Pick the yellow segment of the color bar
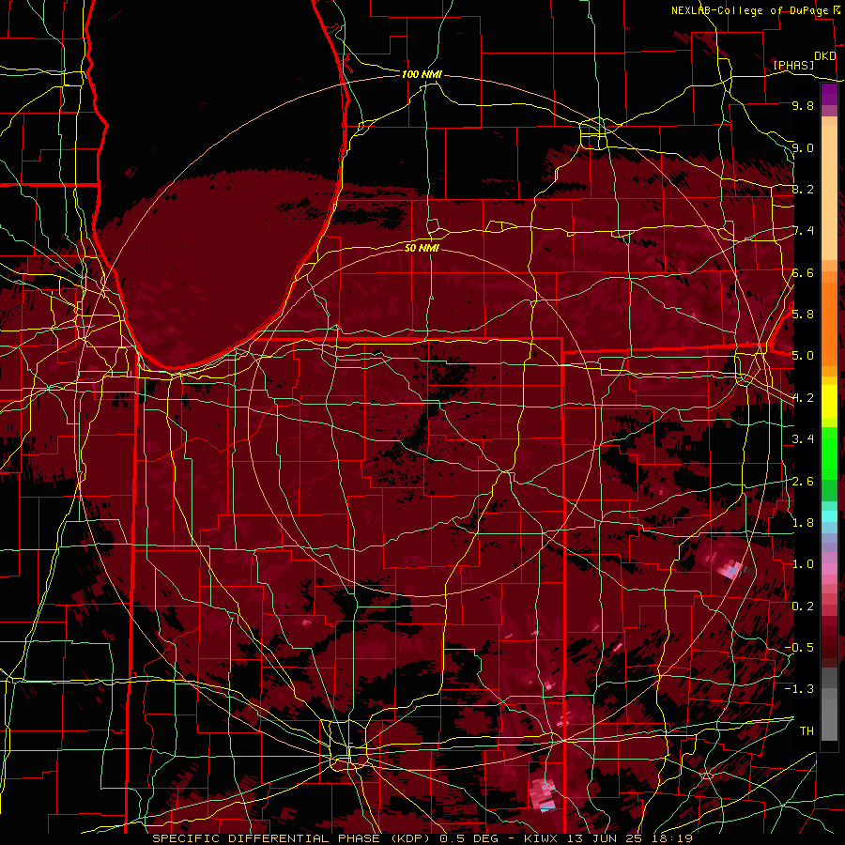845x845 pixels. tap(829, 401)
